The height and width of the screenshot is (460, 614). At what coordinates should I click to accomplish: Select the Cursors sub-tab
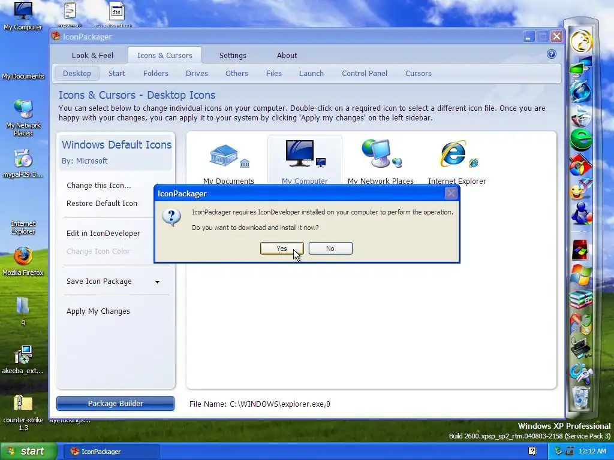[418, 74]
